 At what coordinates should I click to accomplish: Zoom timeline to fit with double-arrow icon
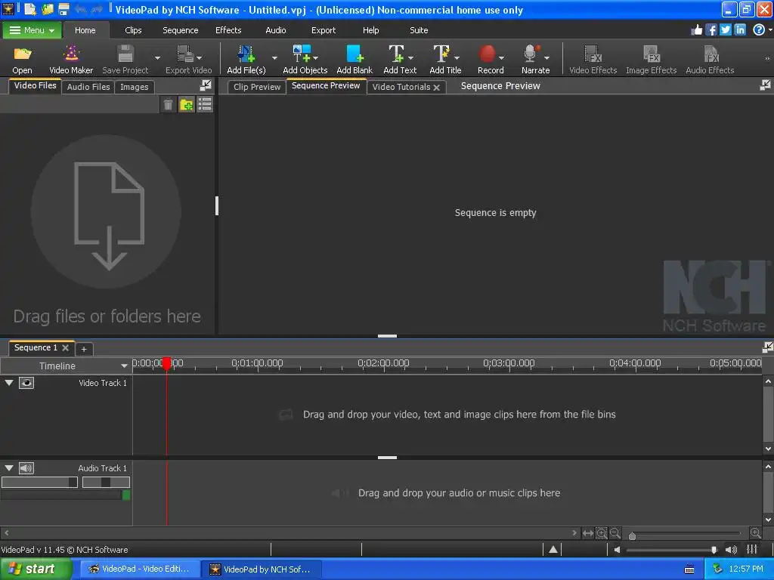pos(587,533)
